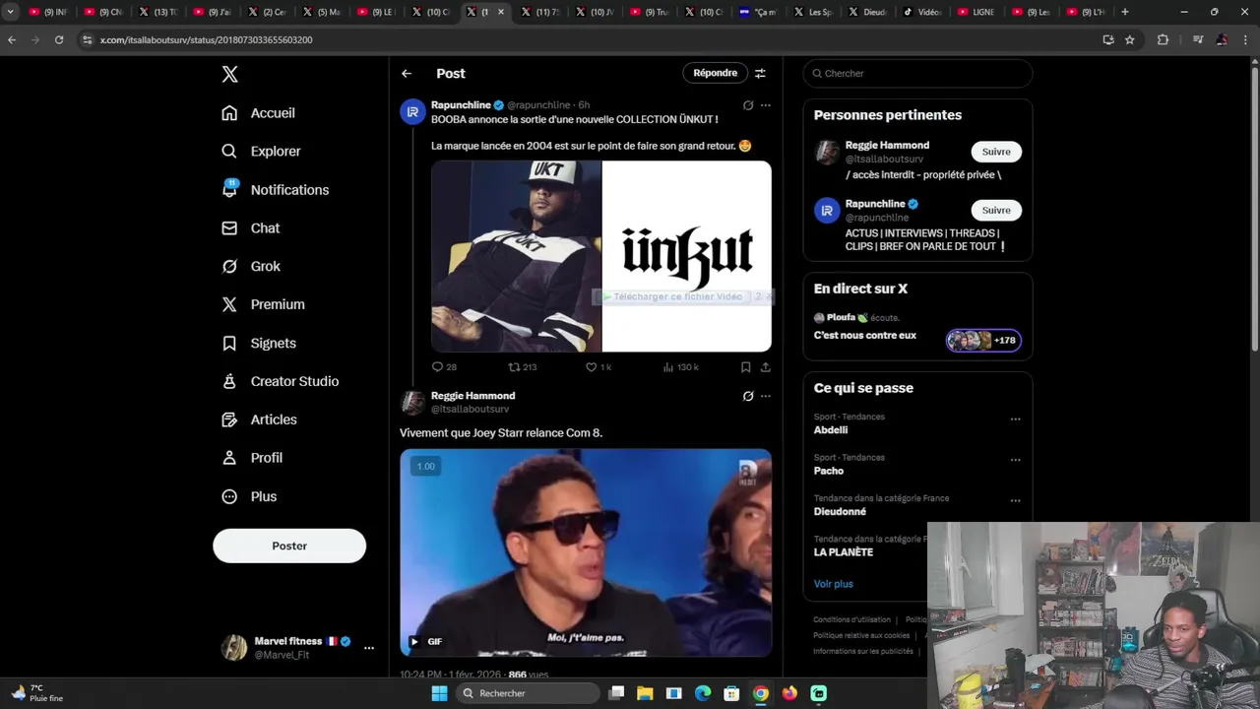
Task: Open Articles section
Action: (260, 420)
